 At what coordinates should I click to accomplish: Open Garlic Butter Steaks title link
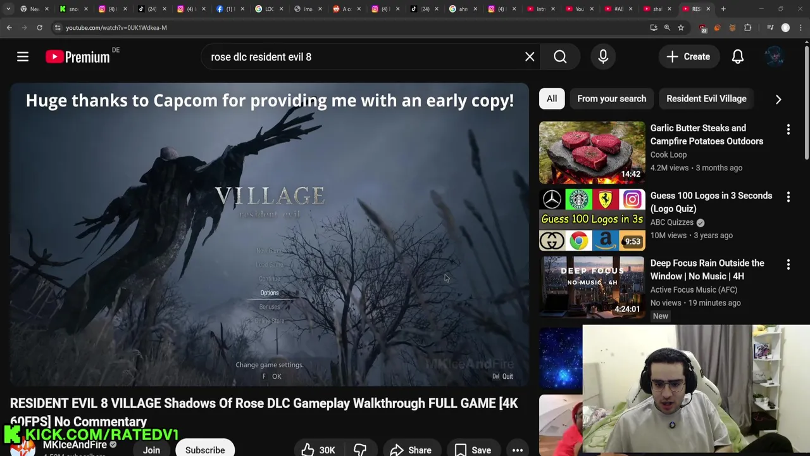click(707, 134)
